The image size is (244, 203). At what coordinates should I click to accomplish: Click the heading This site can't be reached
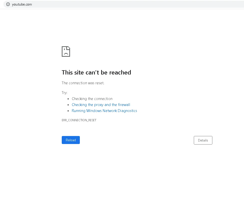tap(96, 72)
